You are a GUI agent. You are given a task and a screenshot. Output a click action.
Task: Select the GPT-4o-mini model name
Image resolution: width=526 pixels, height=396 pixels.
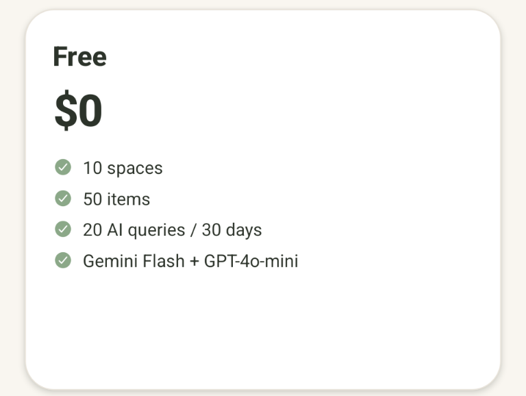[x=251, y=261]
